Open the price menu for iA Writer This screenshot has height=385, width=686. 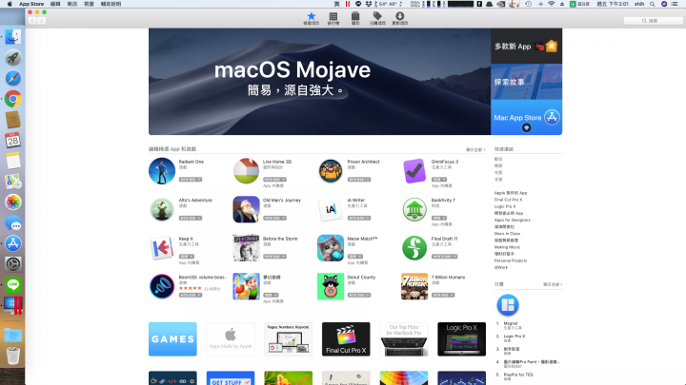click(359, 218)
